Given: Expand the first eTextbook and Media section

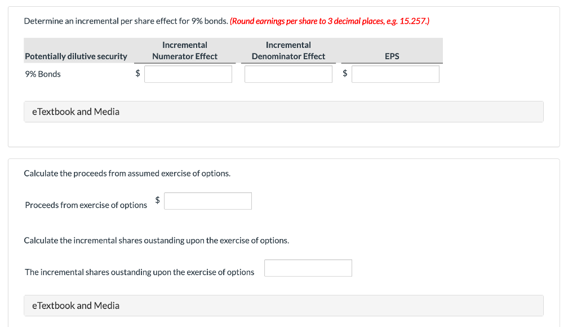Looking at the screenshot, I should 283,112.
